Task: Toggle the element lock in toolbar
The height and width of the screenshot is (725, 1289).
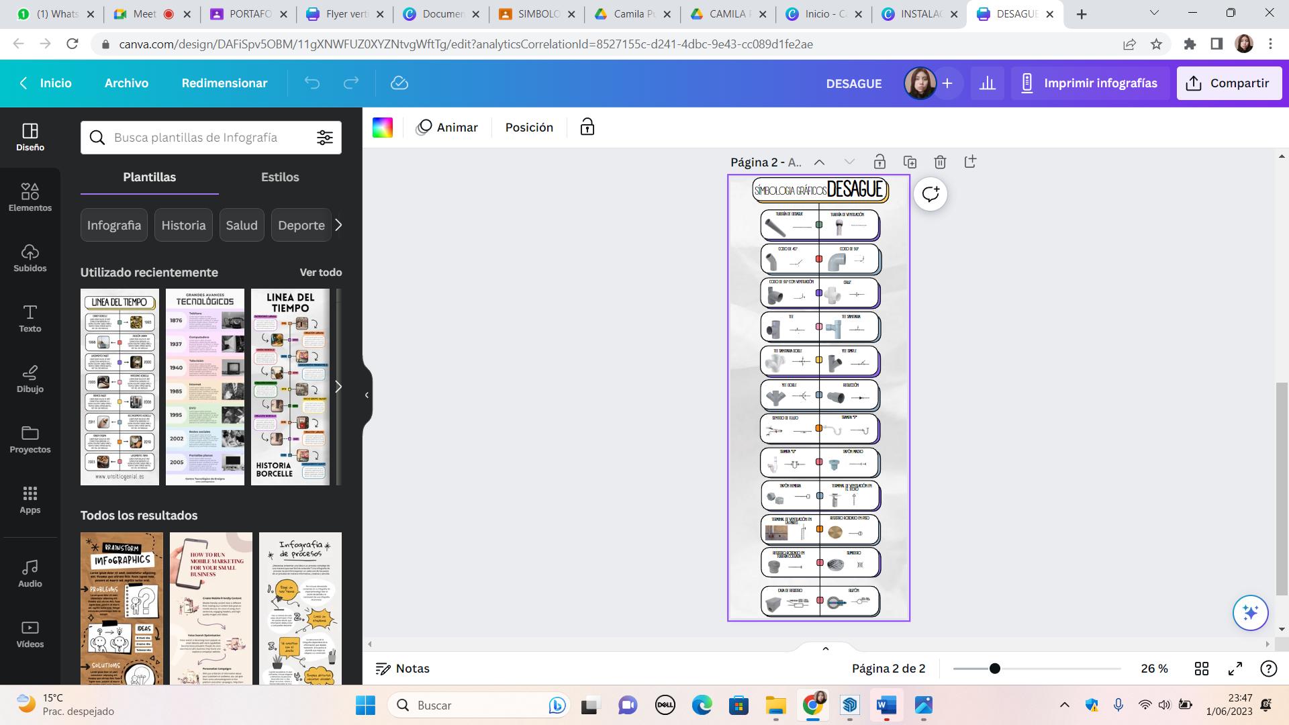Action: pyautogui.click(x=587, y=128)
